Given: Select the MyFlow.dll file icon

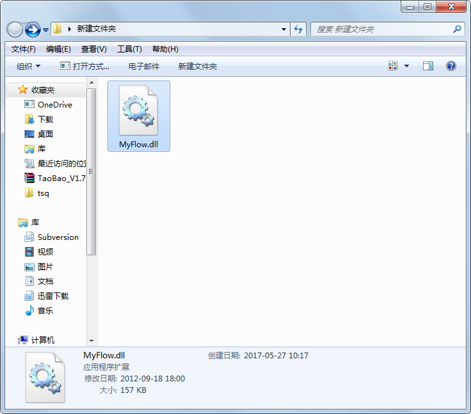Looking at the screenshot, I should pyautogui.click(x=138, y=109).
